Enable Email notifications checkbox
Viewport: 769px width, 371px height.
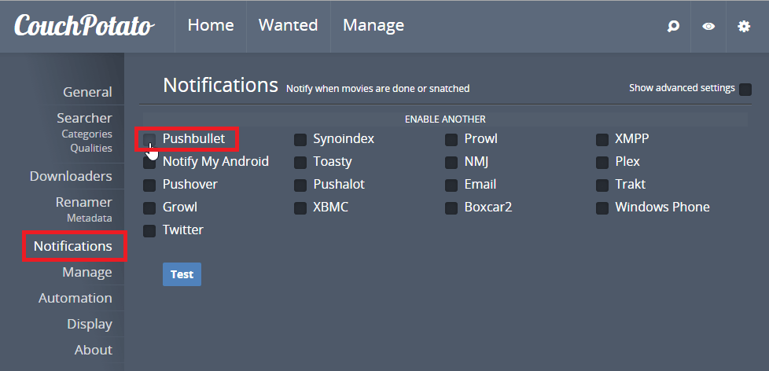(x=451, y=185)
